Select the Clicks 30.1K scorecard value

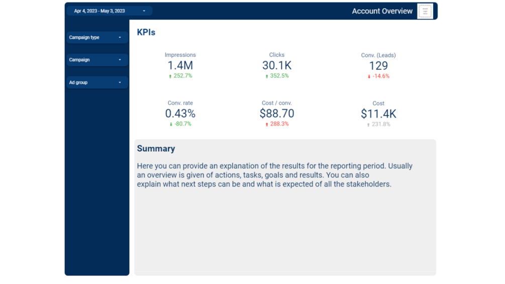277,65
